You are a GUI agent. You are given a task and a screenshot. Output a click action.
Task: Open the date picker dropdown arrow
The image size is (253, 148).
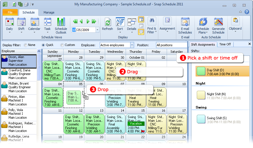pyautogui.click(x=97, y=30)
